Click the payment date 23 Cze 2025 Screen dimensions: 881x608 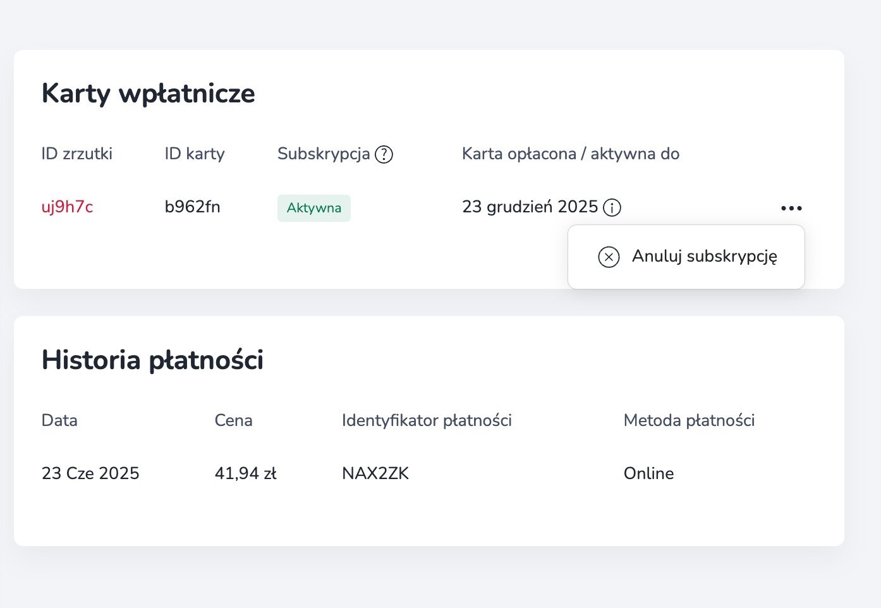click(90, 473)
